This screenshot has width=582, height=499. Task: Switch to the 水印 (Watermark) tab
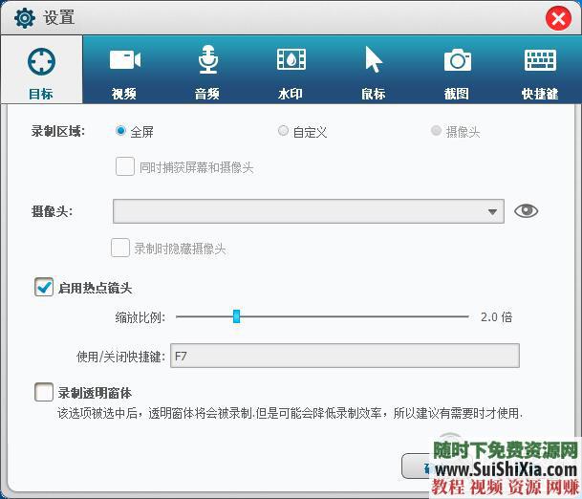291,71
